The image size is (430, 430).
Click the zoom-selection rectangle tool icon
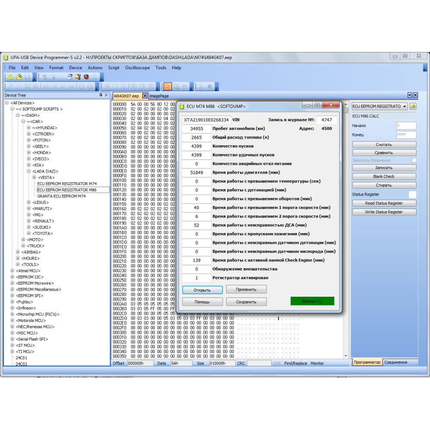pyautogui.click(x=176, y=87)
